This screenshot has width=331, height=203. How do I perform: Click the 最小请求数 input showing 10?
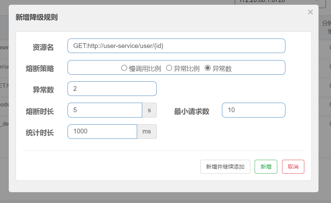tap(253, 110)
